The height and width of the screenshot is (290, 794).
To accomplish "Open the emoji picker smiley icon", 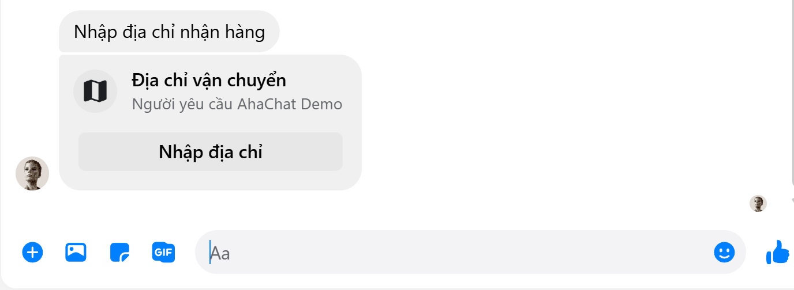I will pos(724,252).
